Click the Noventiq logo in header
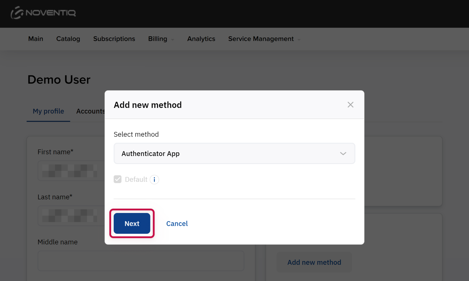 (x=43, y=13)
